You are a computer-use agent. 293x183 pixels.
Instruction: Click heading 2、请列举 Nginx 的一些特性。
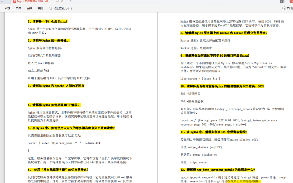click(49, 40)
